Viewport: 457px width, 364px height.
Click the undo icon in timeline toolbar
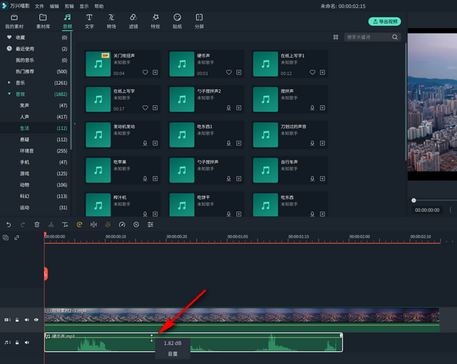click(x=8, y=225)
